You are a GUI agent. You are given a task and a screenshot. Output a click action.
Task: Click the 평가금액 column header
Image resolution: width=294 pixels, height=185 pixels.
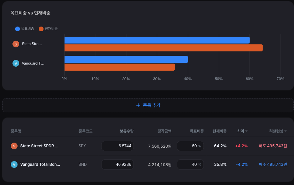point(165,131)
